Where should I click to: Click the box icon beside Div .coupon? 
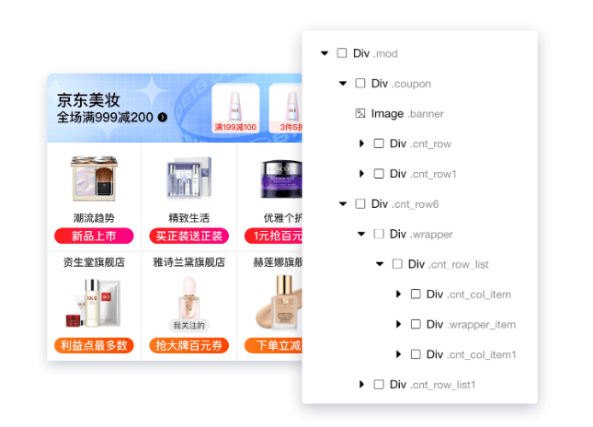[360, 83]
